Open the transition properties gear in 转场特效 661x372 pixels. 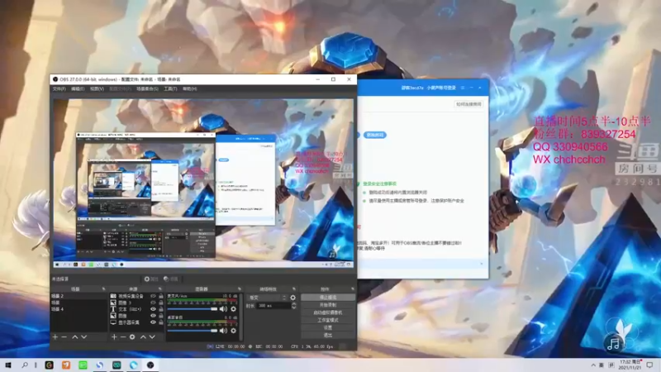tap(293, 298)
